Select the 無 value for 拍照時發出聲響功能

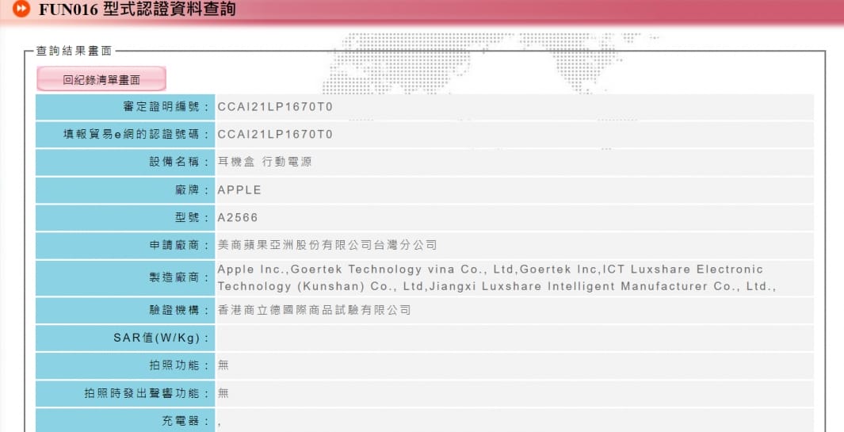[x=223, y=393]
